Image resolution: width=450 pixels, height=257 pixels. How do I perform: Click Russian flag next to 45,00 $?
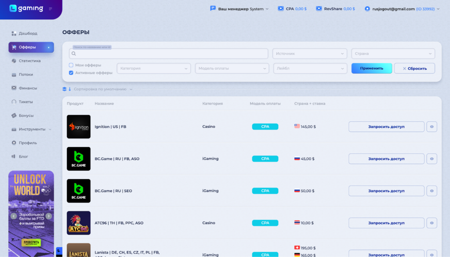point(297,158)
